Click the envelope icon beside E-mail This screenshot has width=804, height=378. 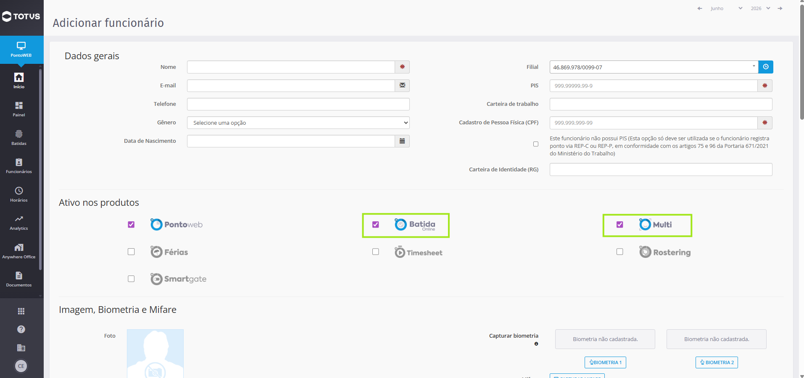click(x=402, y=86)
